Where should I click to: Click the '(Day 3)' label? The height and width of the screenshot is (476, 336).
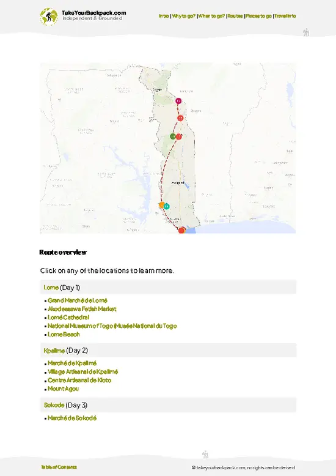(76, 405)
